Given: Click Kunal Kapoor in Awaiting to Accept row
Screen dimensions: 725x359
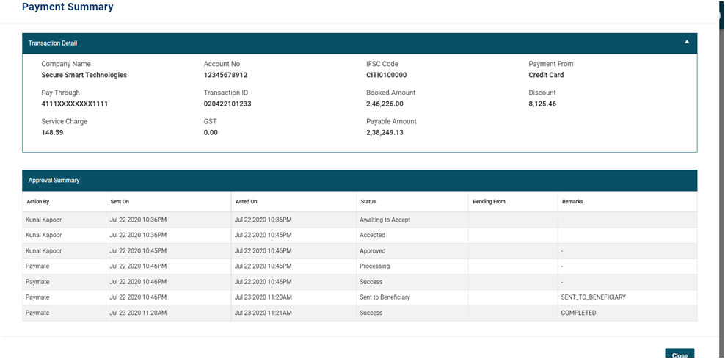Looking at the screenshot, I should 43,220.
